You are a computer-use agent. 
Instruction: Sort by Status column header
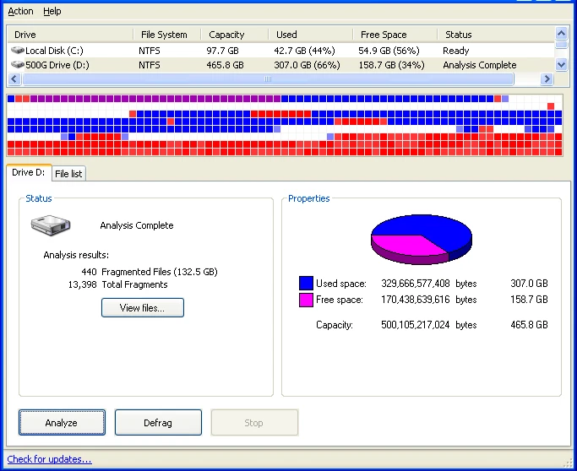tap(496, 35)
